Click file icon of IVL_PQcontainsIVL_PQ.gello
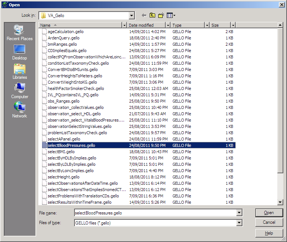Image resolution: width=287 pixels, height=242 pixels. coord(44,95)
